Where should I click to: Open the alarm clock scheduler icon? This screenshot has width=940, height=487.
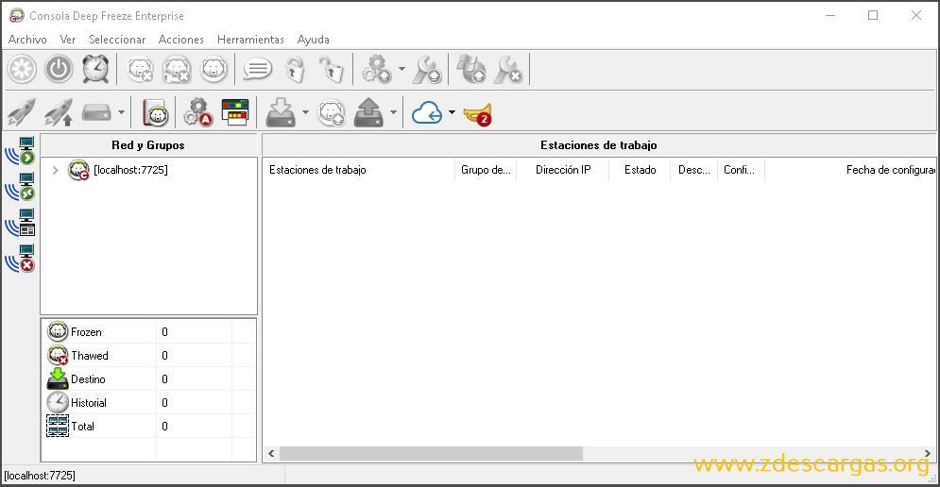coord(96,70)
